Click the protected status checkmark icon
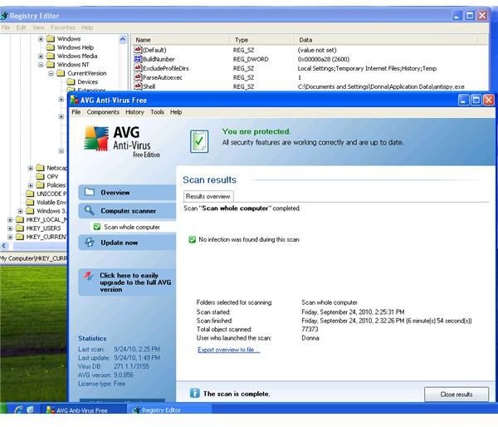 point(199,141)
